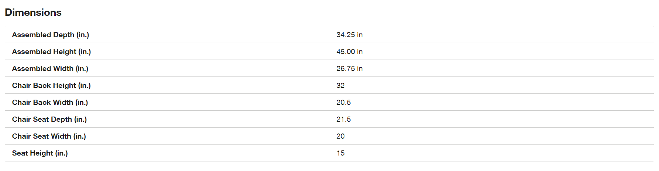Click the 45.00 in height value

pos(349,51)
